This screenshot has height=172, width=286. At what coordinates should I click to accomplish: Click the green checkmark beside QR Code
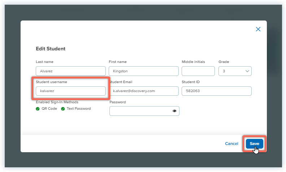click(38, 109)
